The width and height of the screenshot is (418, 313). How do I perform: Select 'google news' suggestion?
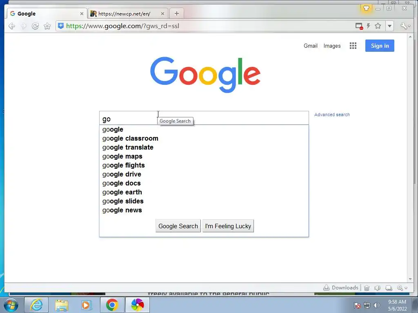pyautogui.click(x=204, y=210)
